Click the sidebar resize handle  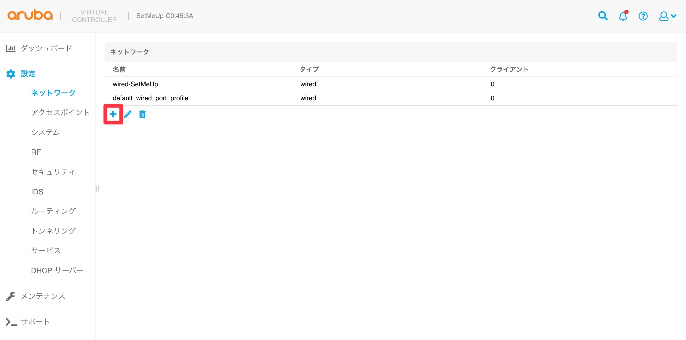click(98, 189)
